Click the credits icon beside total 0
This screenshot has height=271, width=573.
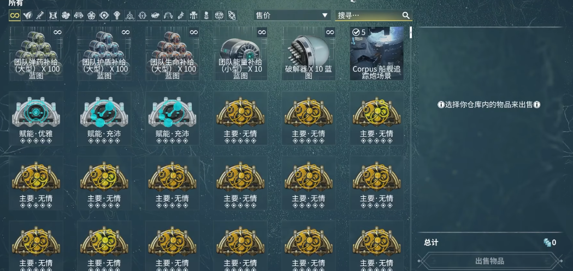[547, 243]
